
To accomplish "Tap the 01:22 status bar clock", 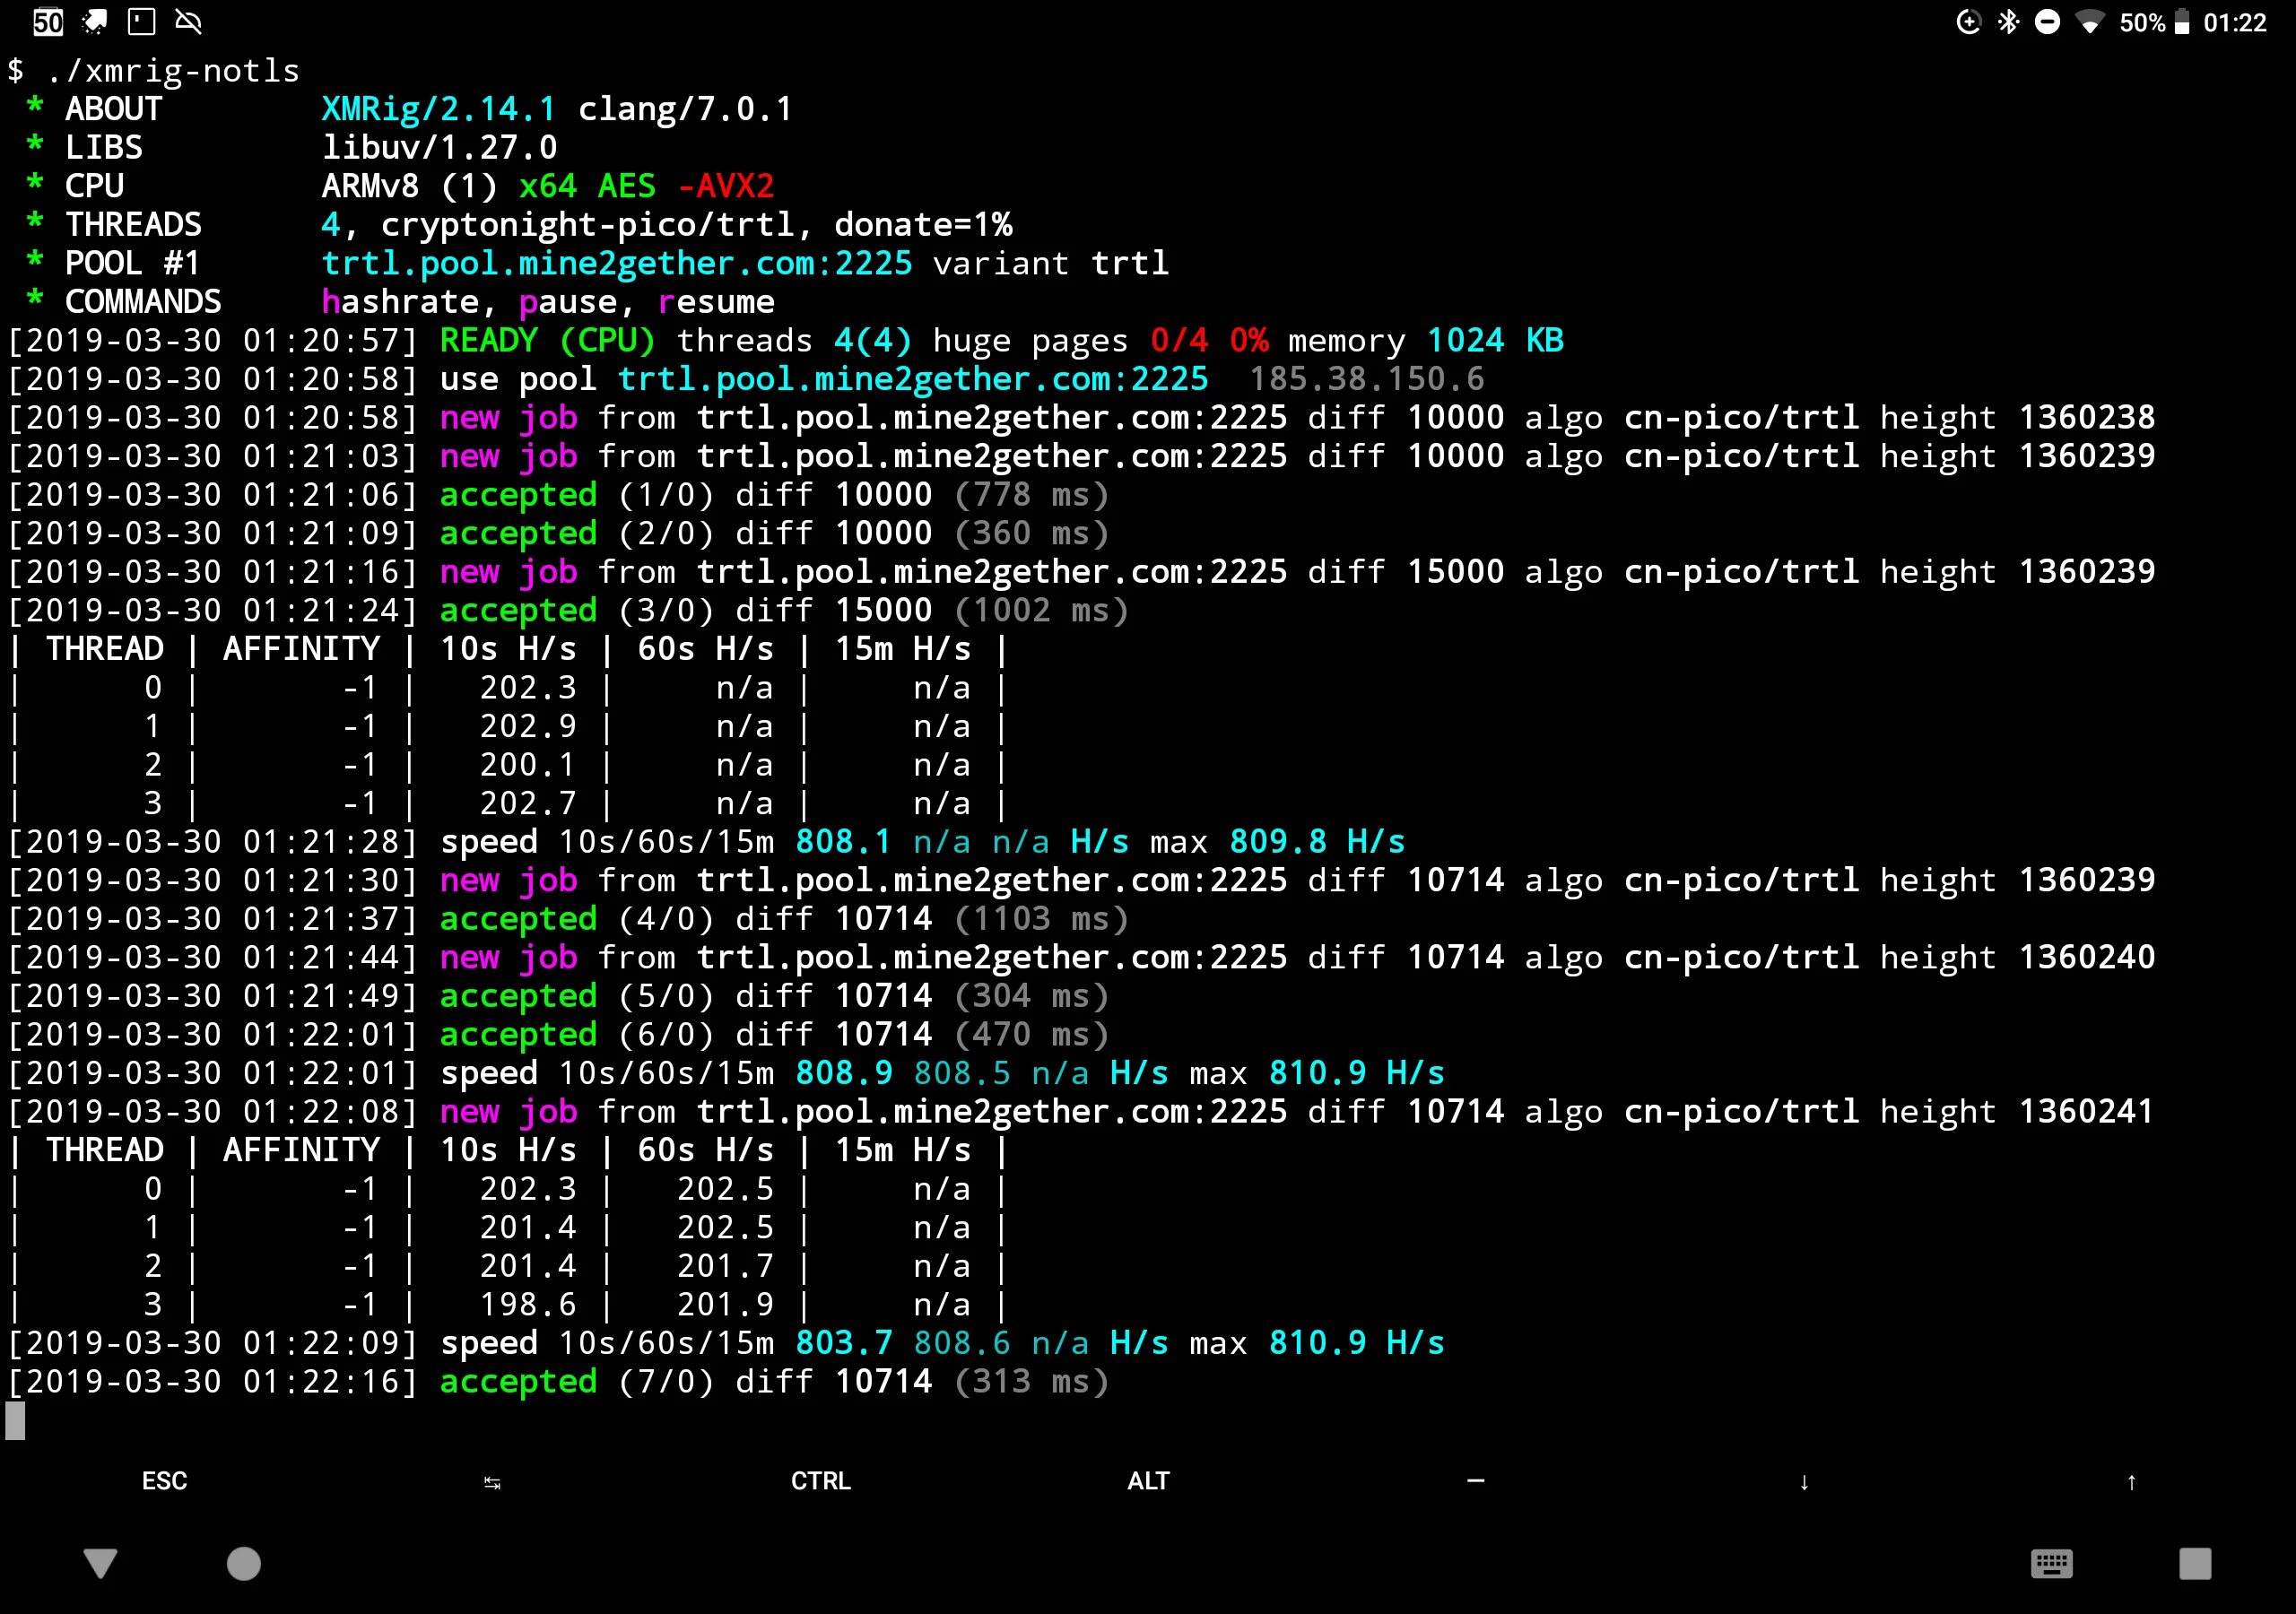I will 2234,22.
